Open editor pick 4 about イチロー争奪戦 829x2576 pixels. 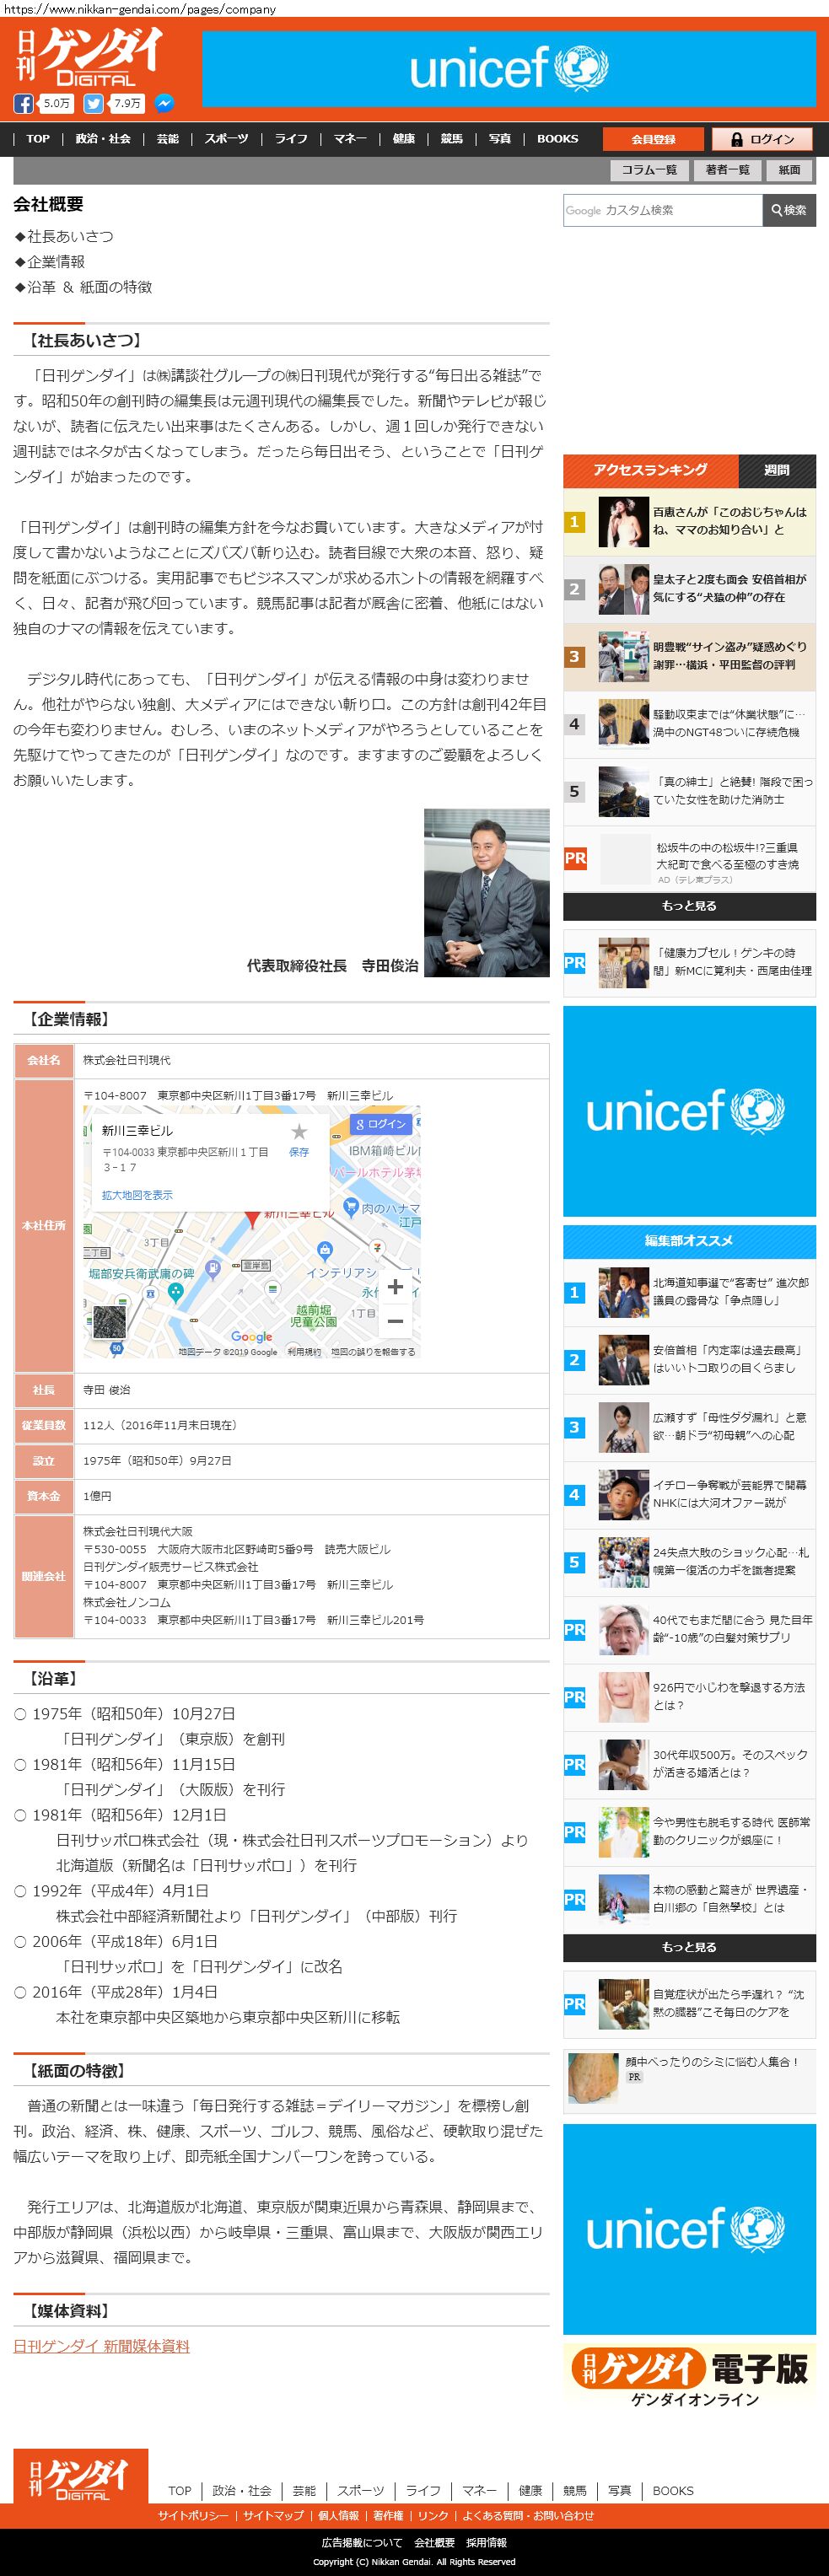coord(689,1494)
